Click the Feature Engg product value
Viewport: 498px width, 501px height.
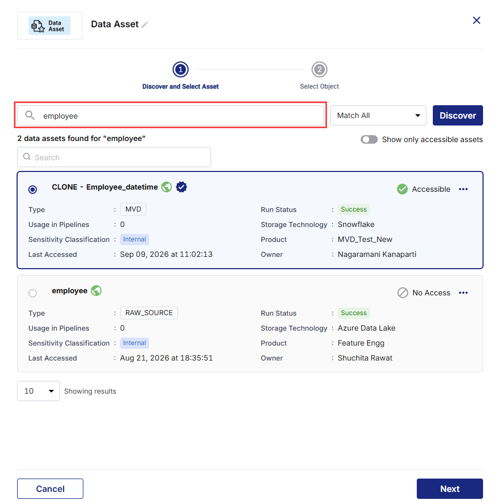point(361,343)
